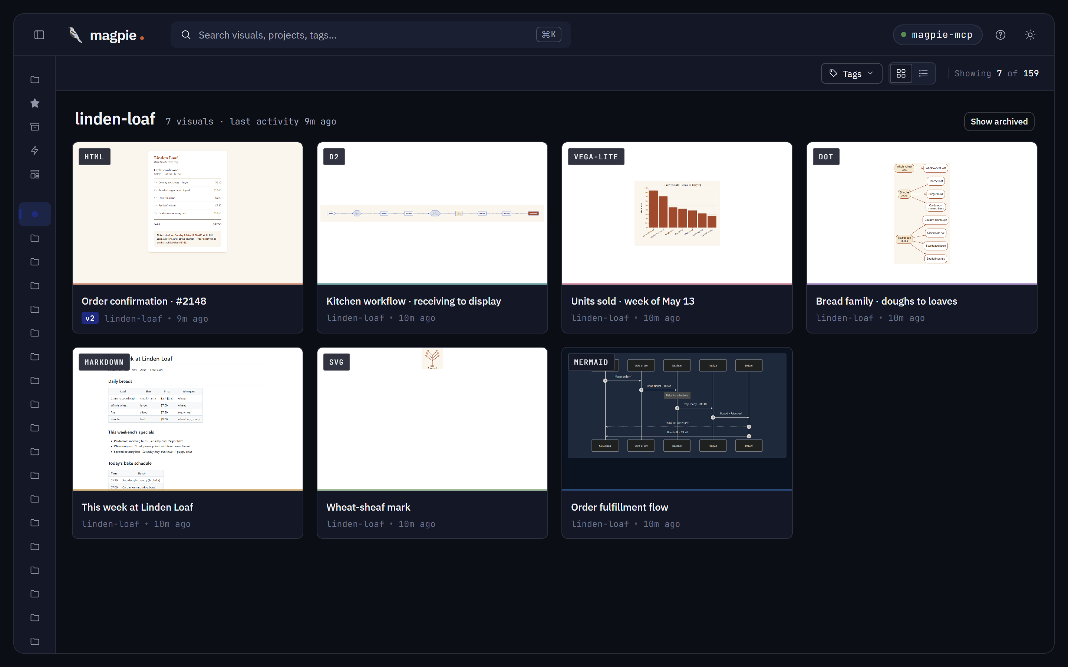Switch to list view

(x=923, y=73)
